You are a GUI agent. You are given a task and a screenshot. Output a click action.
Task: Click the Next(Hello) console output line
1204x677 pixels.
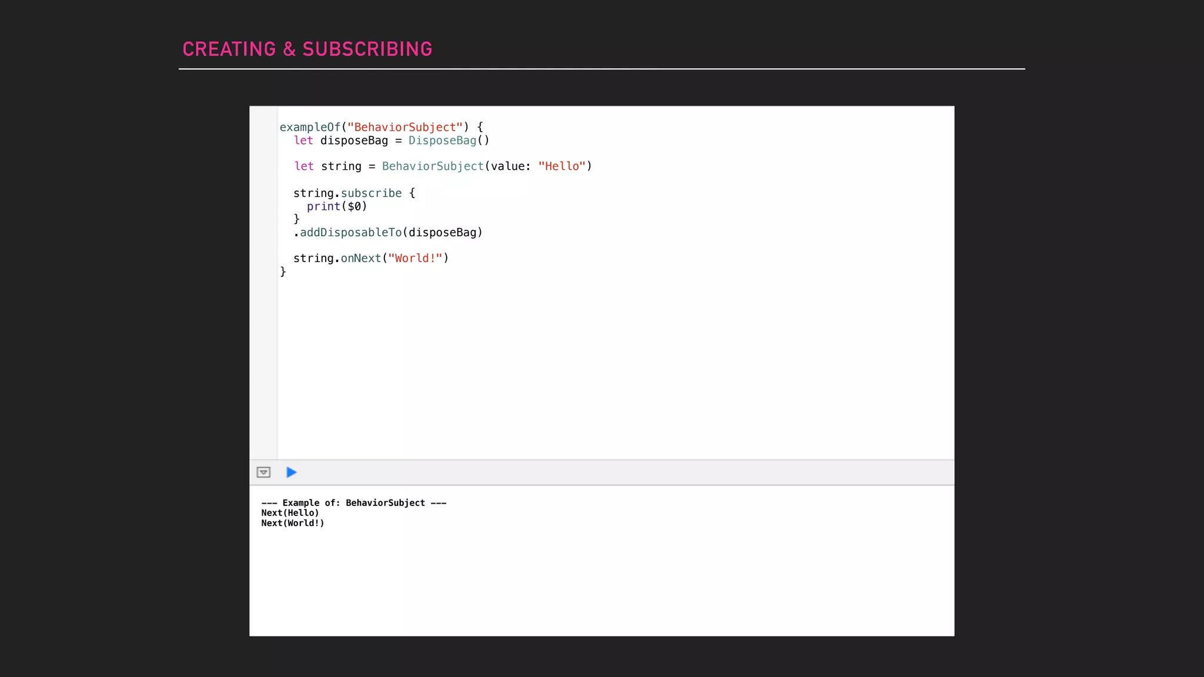click(x=290, y=513)
